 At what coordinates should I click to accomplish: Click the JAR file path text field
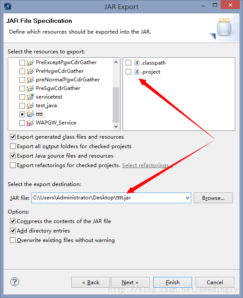pos(108,198)
